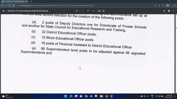Open the Windows Start menu

coord(66,96)
